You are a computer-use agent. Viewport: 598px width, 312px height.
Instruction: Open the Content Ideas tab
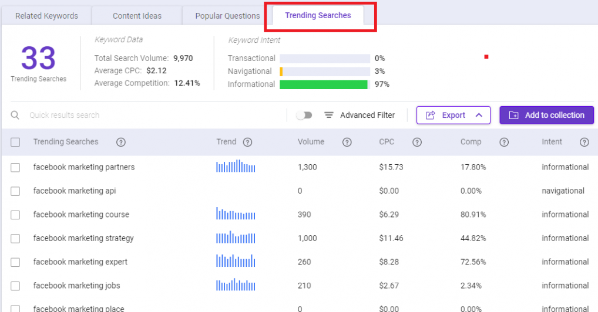point(137,16)
